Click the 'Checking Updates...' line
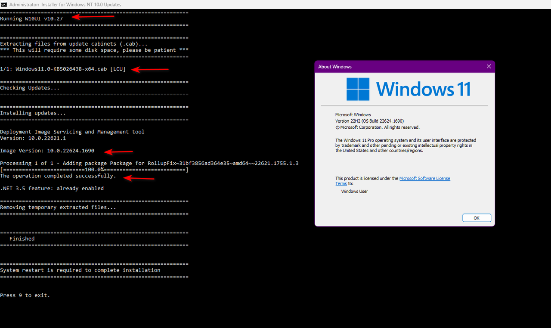 (x=30, y=88)
